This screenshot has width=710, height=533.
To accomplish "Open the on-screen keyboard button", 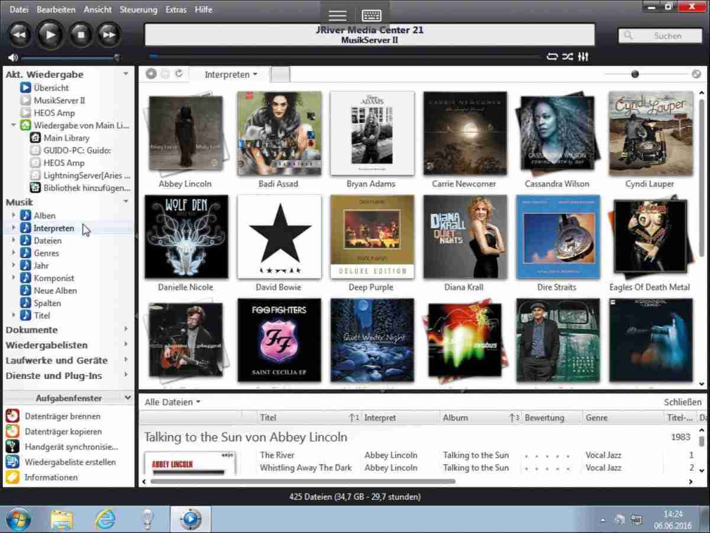I will (372, 15).
